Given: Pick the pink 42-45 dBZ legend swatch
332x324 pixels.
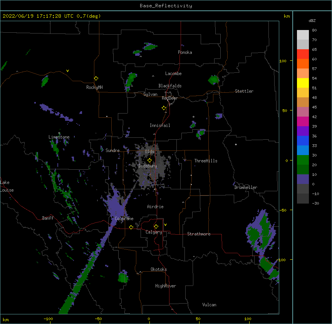Looking at the screenshot, I should click(303, 112).
